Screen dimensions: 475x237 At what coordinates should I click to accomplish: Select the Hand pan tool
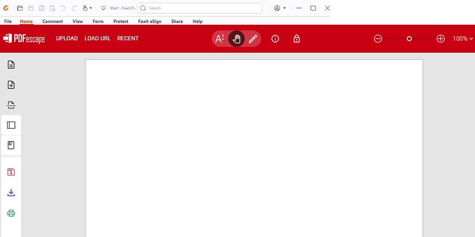pos(236,39)
